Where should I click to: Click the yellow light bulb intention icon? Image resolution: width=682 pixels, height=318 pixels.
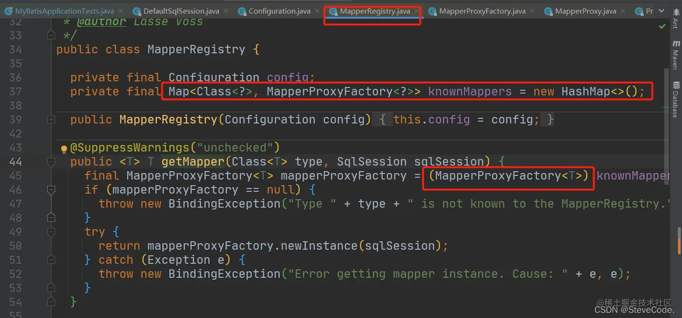click(x=65, y=150)
